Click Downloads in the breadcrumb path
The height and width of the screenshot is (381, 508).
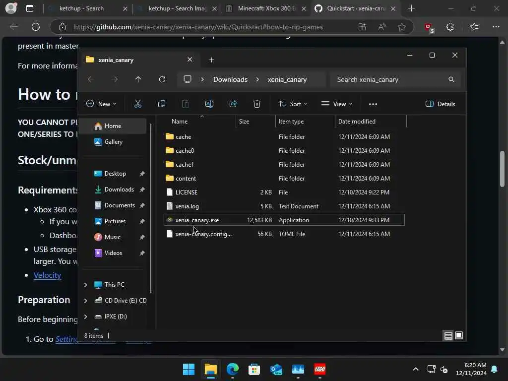230,79
